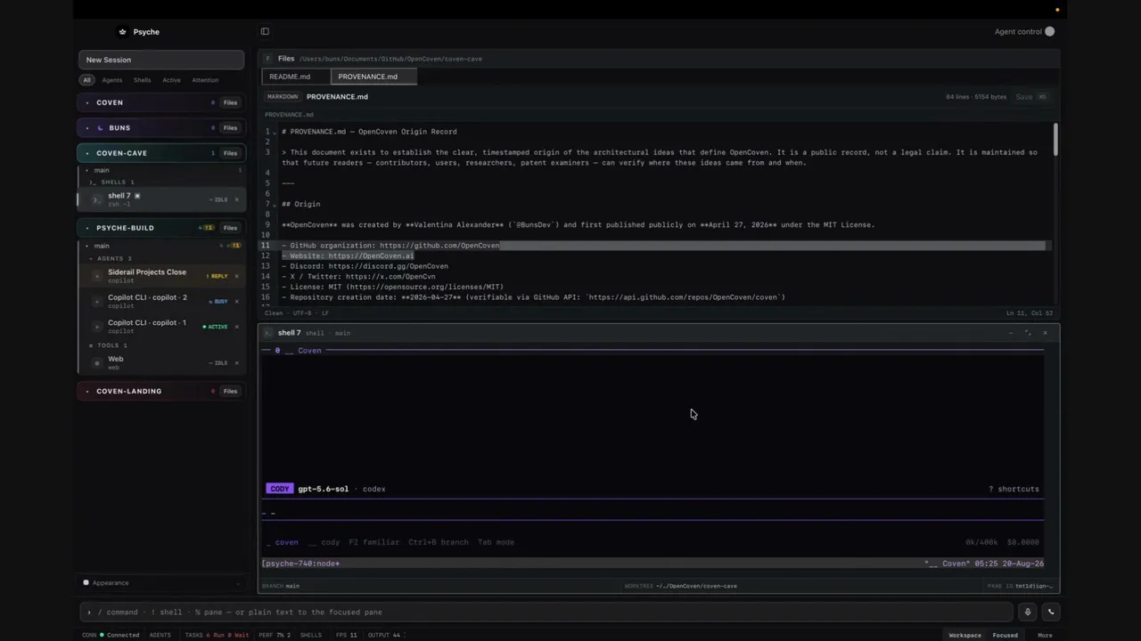Maximize the shell 7 pane

[x=1028, y=333]
